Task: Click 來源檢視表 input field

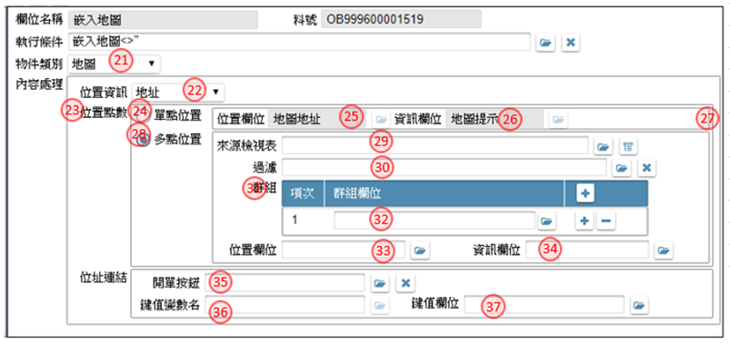Action: pos(435,146)
